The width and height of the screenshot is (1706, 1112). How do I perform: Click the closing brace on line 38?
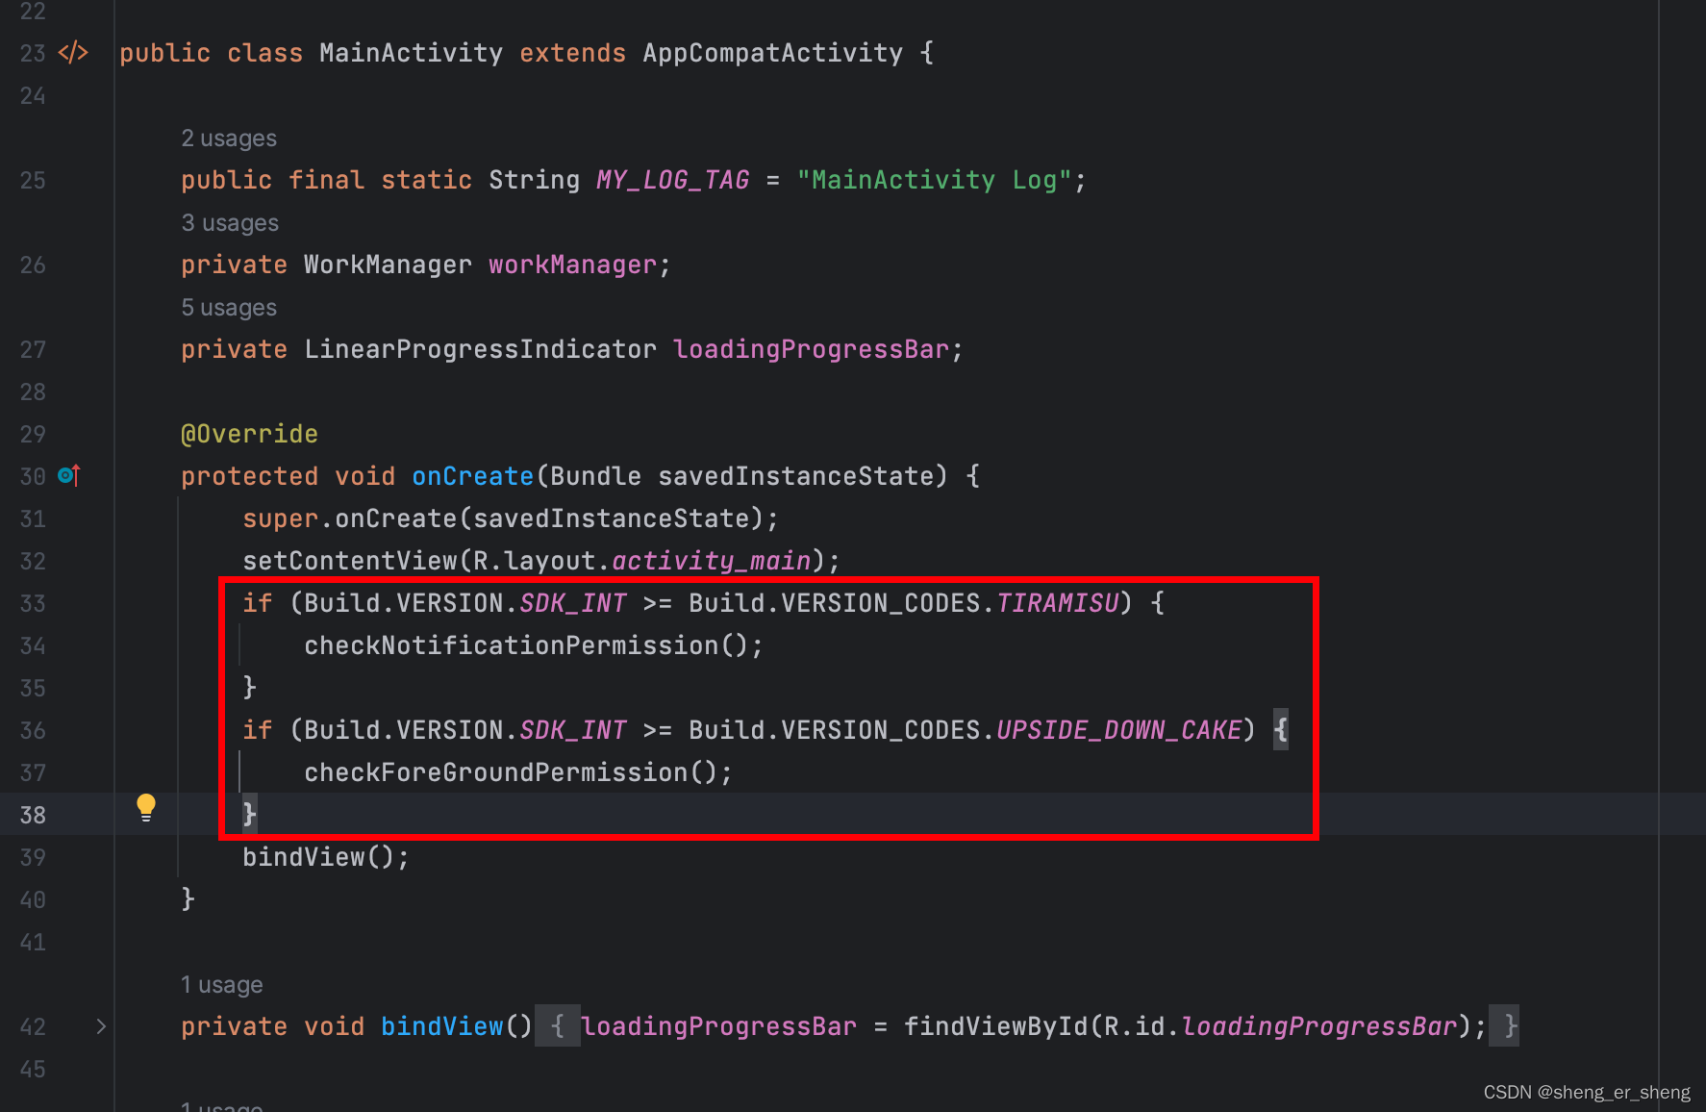pyautogui.click(x=249, y=815)
